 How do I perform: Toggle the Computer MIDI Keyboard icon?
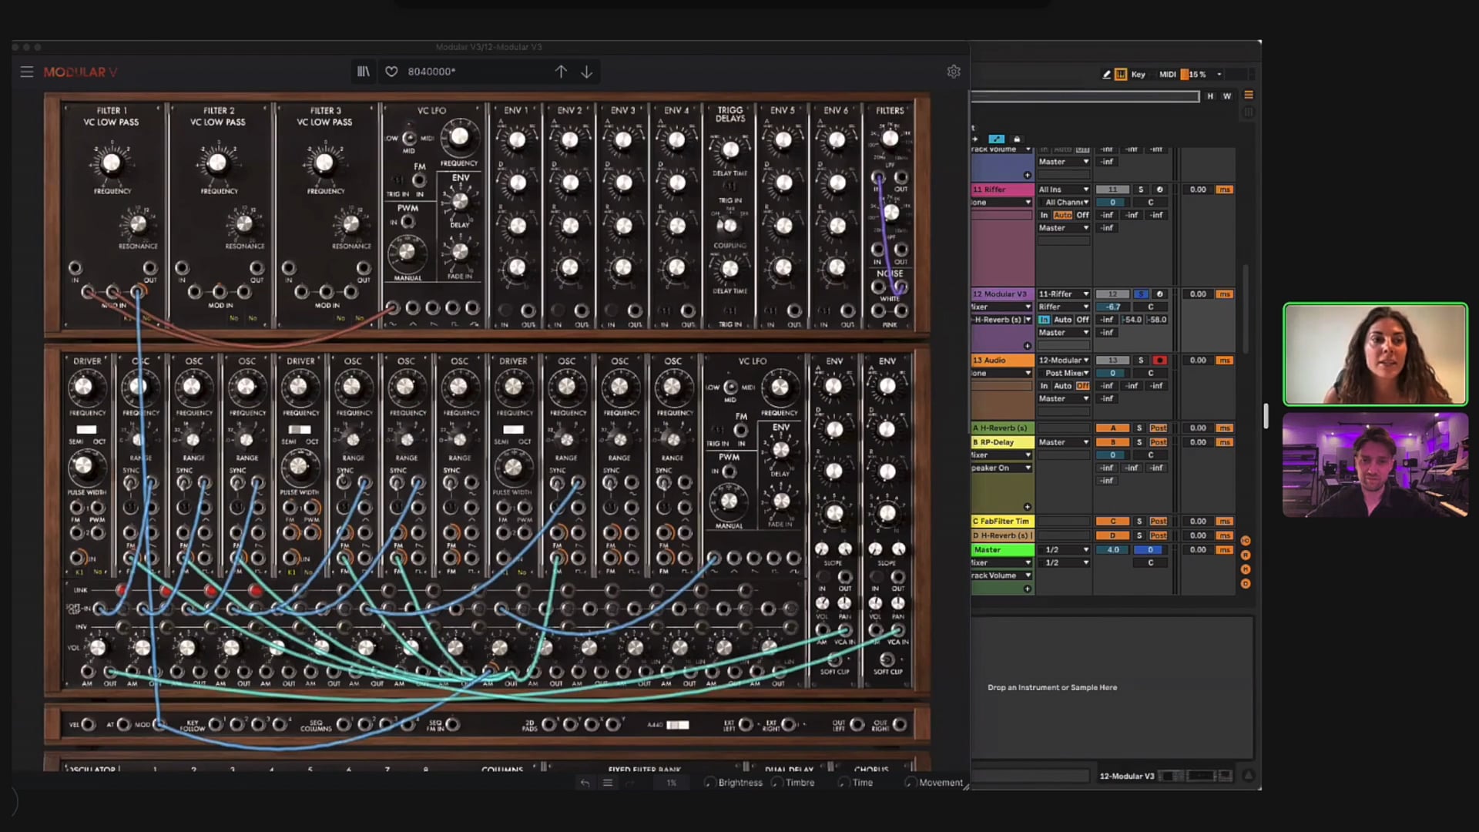pyautogui.click(x=1121, y=75)
